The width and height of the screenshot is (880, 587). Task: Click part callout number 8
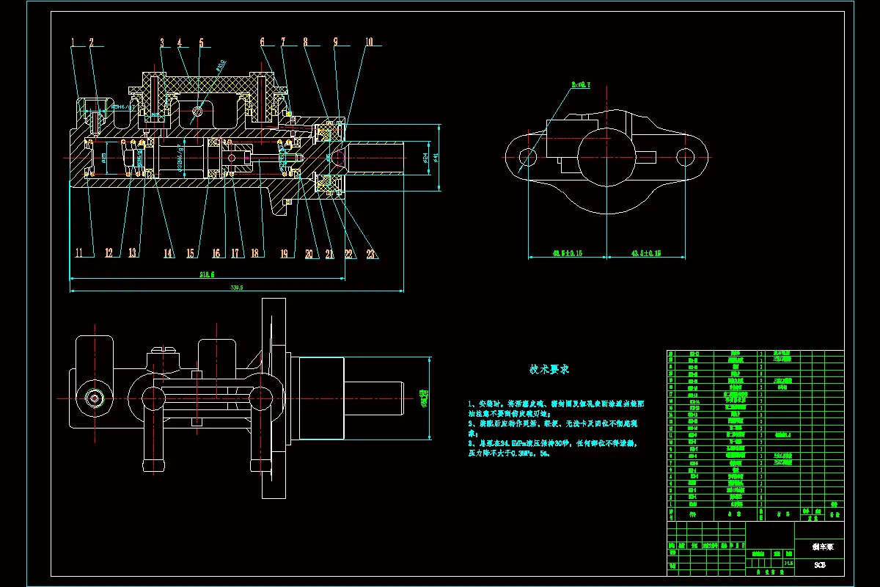306,43
